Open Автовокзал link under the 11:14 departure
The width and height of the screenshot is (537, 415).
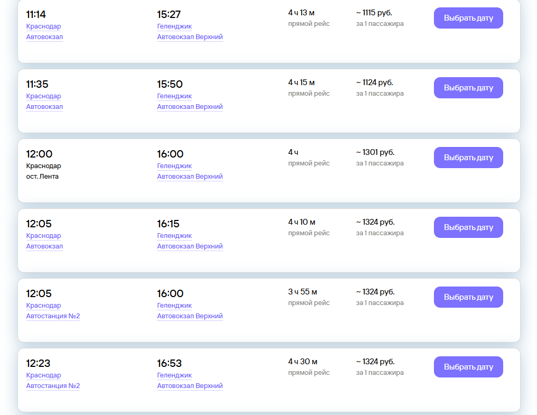(44, 37)
